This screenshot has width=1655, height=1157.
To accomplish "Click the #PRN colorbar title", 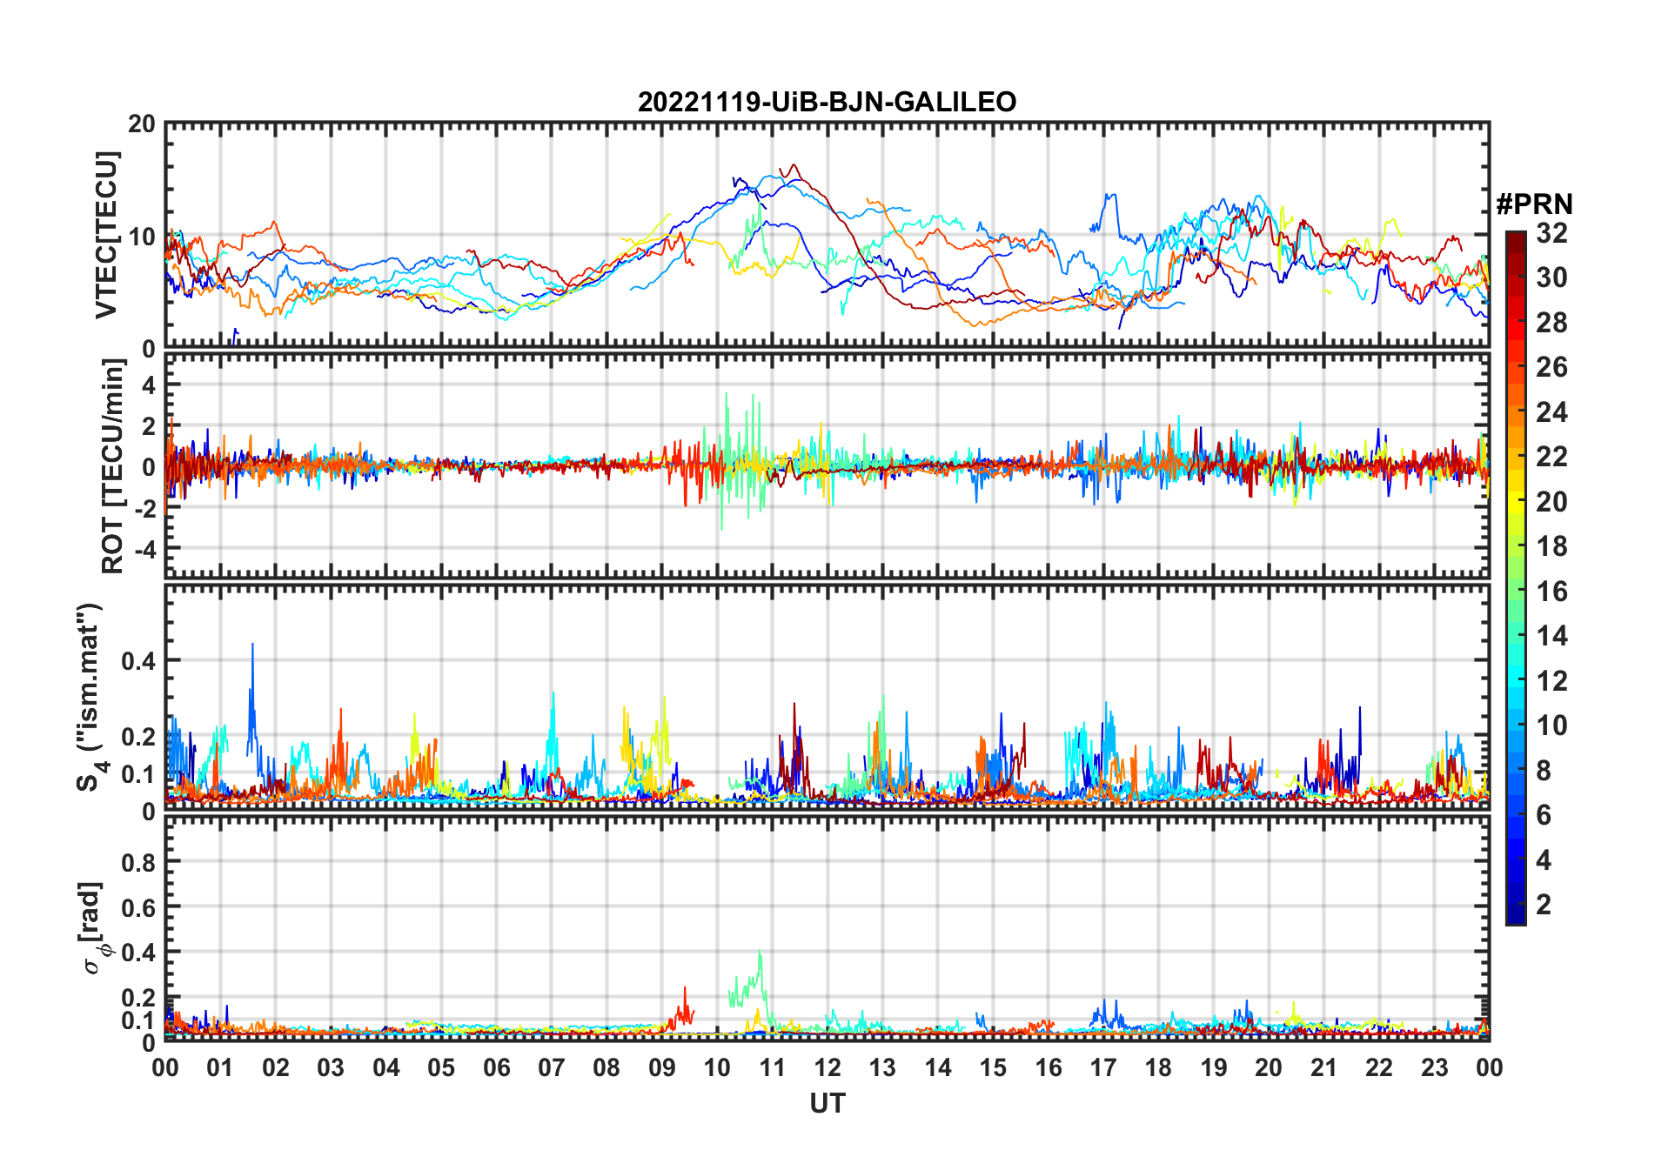I will 1534,204.
